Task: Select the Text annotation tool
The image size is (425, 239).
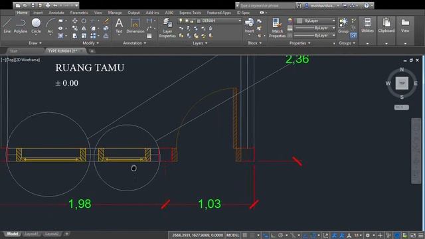Action: [x=119, y=26]
